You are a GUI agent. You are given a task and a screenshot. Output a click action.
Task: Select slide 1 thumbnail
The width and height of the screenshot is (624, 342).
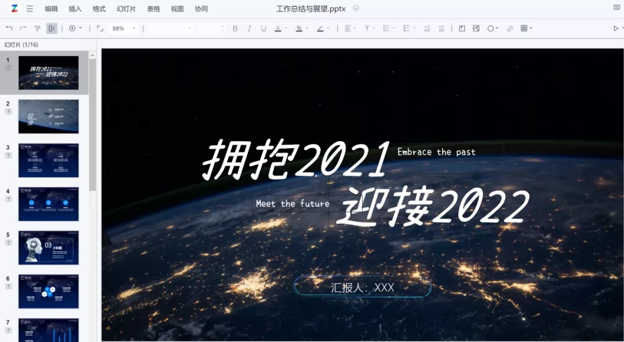point(49,73)
